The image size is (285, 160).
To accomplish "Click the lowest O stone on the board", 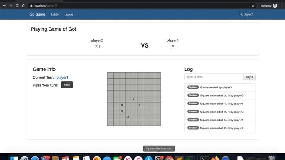I will point(128,117).
